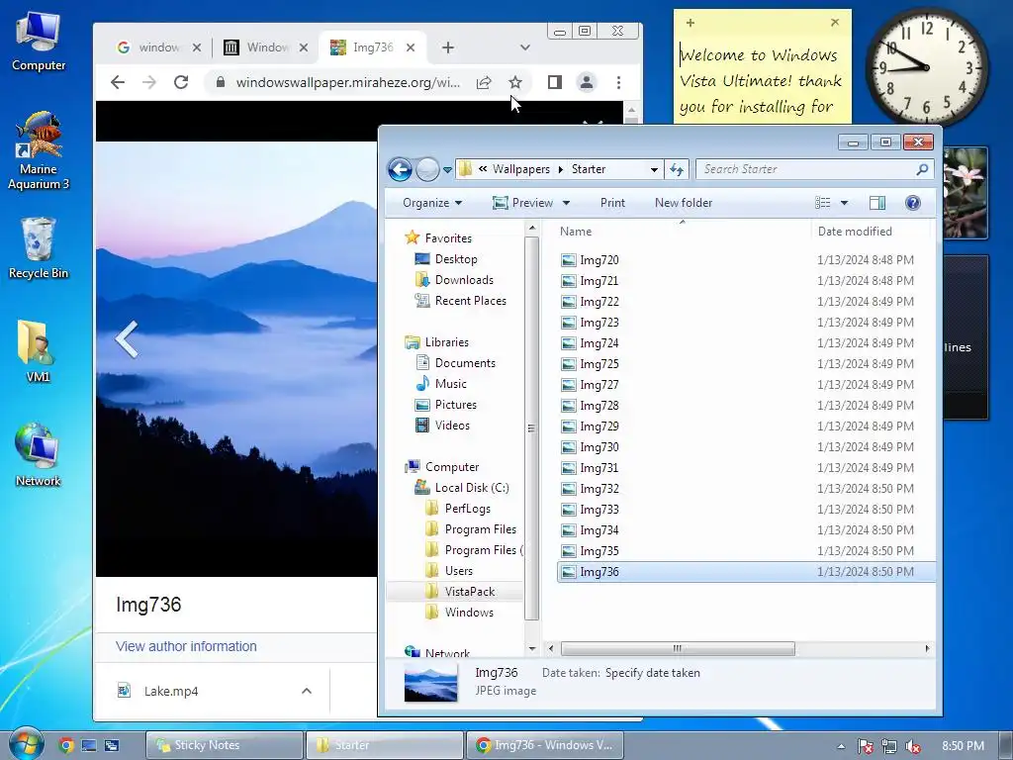Click the Chrome forward arrow button

click(149, 82)
